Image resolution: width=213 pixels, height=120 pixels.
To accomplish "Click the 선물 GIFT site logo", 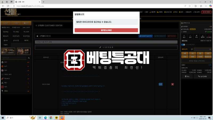I will [x=12, y=12].
